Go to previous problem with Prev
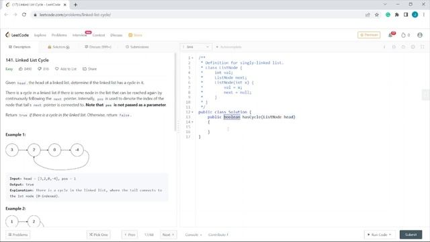This screenshot has width=430, height=242. pyautogui.click(x=130, y=235)
